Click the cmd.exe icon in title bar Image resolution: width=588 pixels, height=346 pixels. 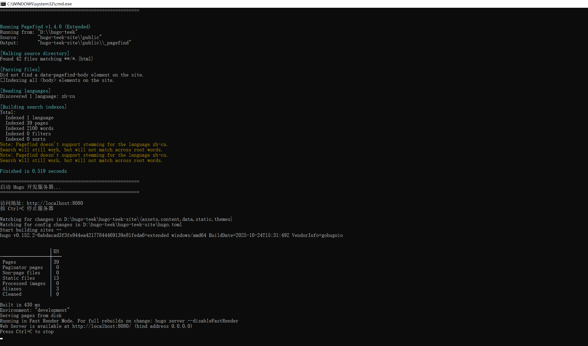3,4
